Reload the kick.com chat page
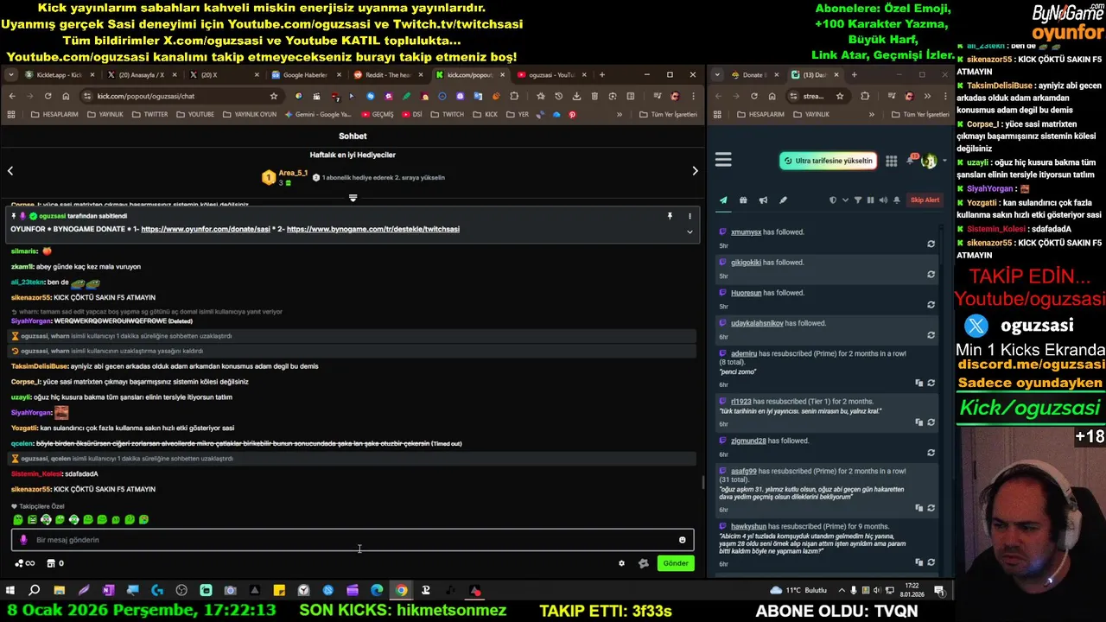 48,96
